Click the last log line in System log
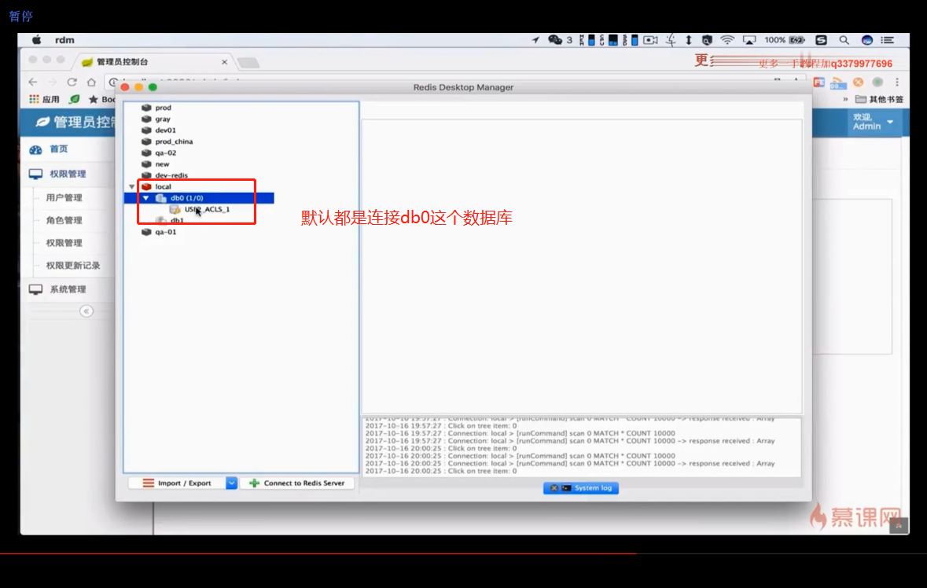The height and width of the screenshot is (588, 927). click(440, 471)
